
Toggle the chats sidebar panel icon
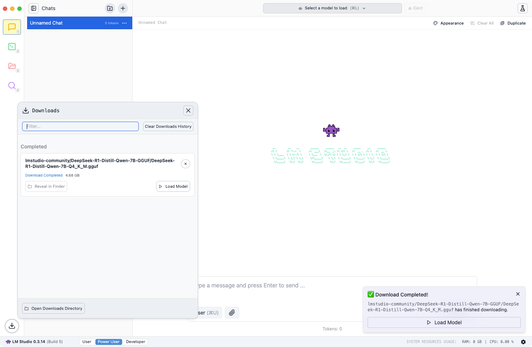tap(34, 8)
